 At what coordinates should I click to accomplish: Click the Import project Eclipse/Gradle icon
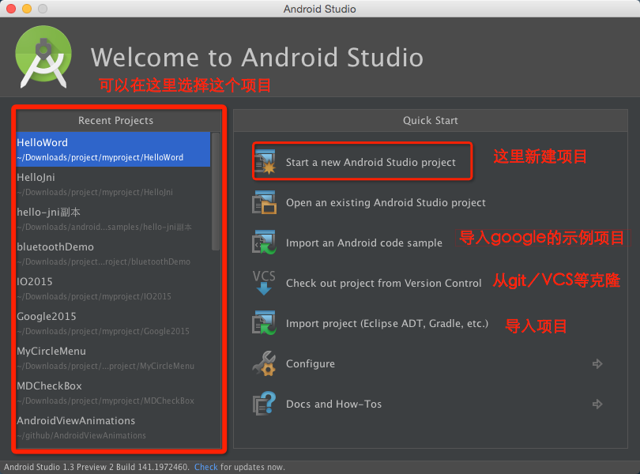coord(264,323)
